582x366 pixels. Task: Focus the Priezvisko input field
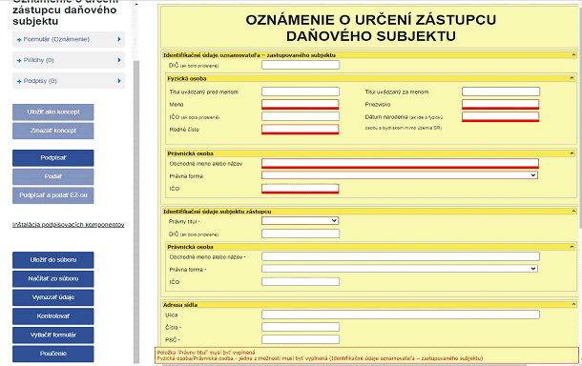[x=500, y=104]
